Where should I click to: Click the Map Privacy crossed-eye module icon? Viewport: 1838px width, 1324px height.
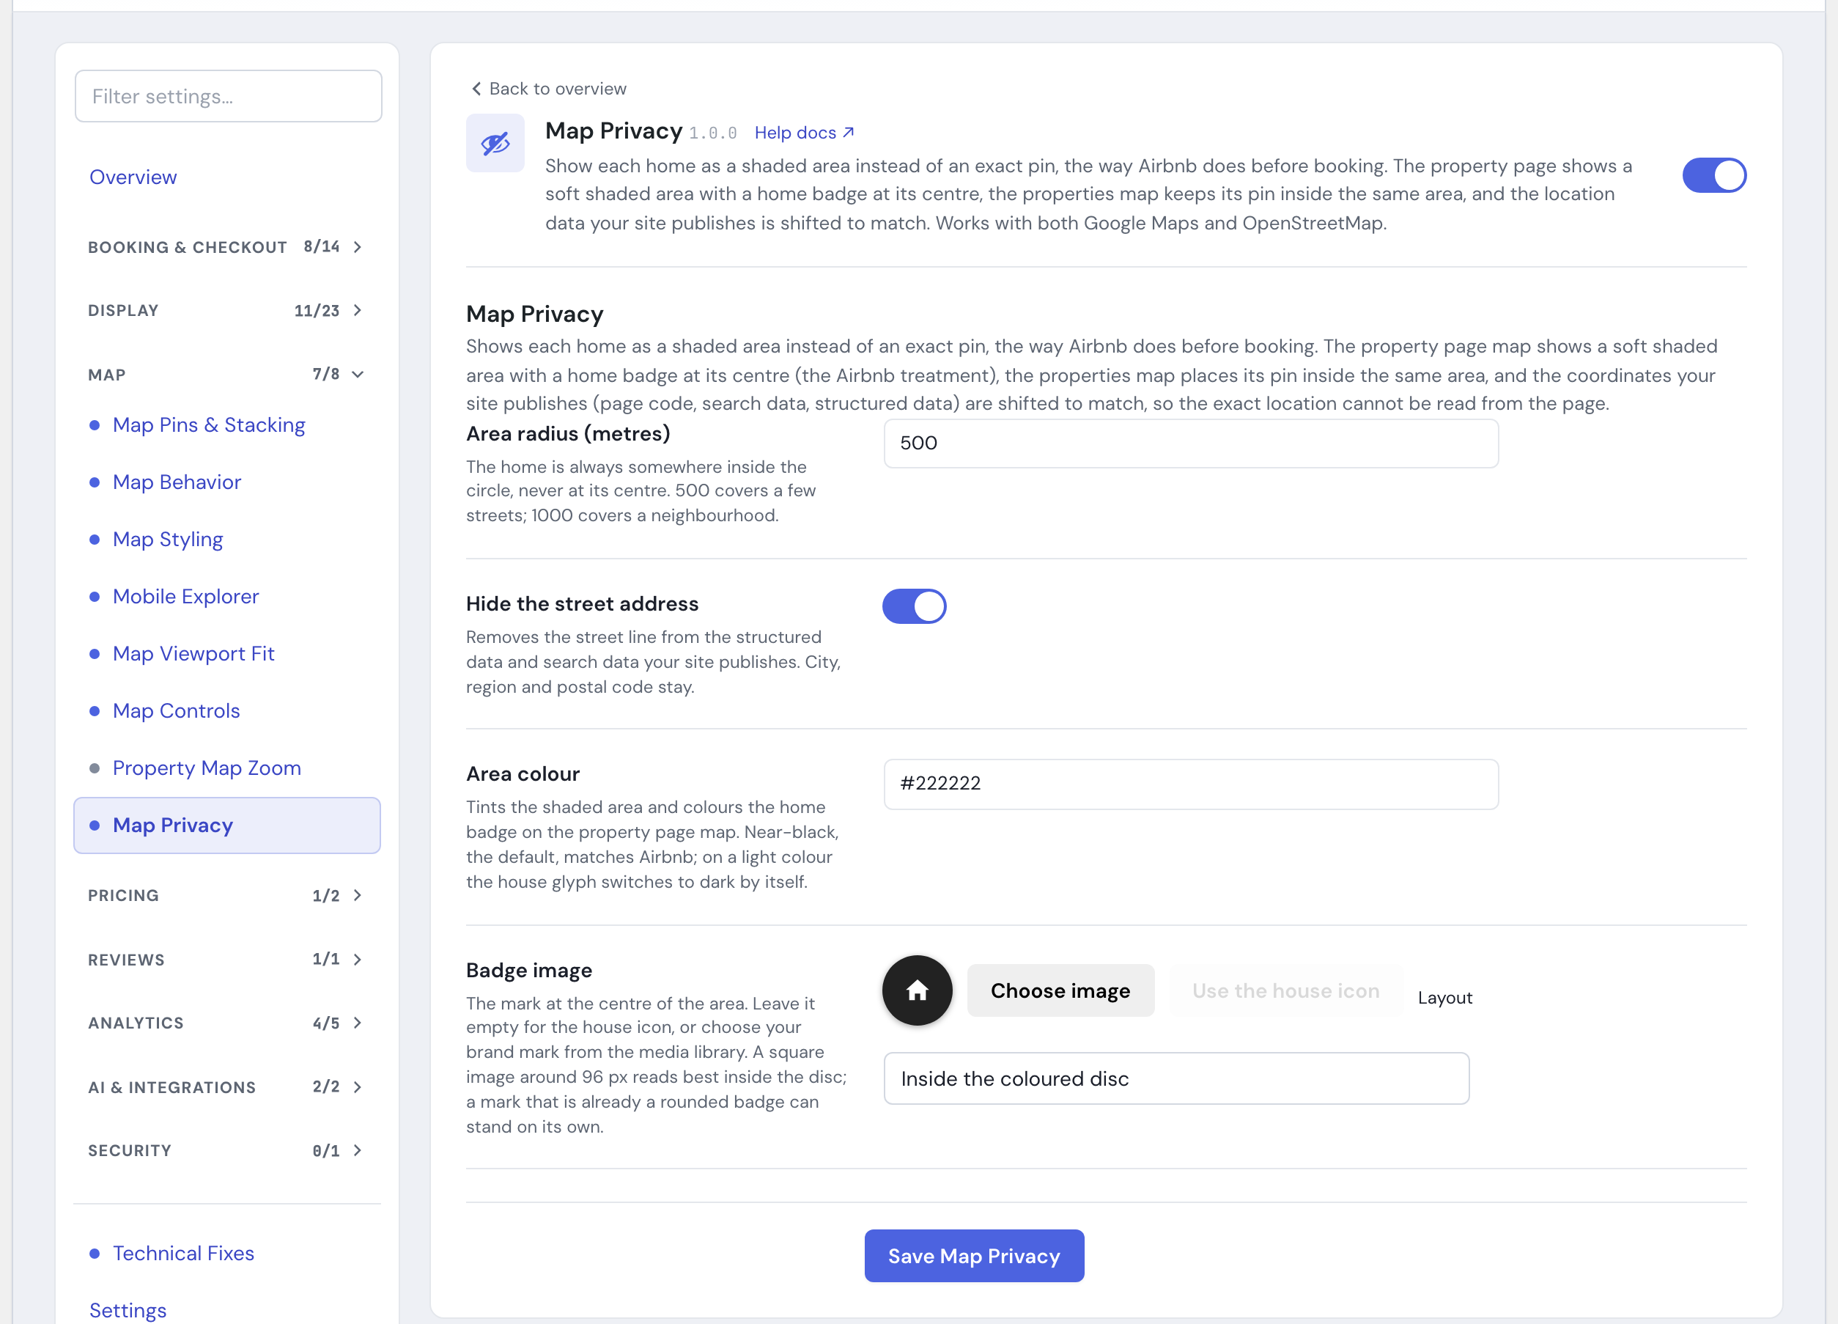pos(495,143)
